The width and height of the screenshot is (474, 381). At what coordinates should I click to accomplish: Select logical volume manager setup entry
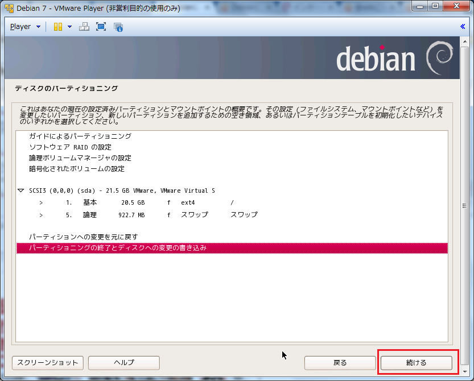coord(80,158)
